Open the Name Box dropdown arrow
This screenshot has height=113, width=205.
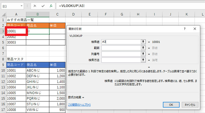click(x=21, y=6)
